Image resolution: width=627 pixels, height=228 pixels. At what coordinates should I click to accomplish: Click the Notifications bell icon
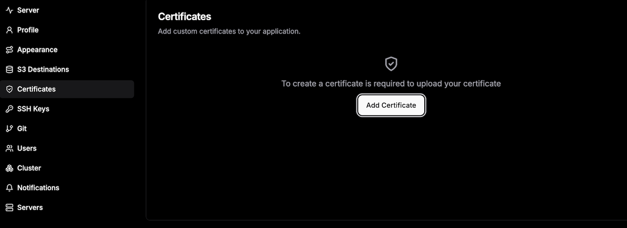click(x=9, y=188)
